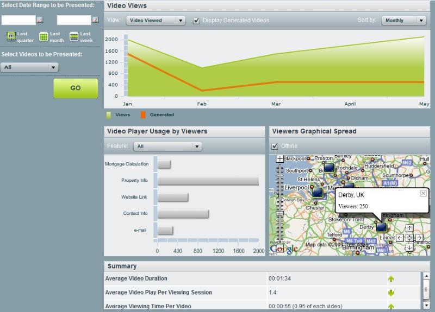Click the 'Viewers: 250' popup text
435x312 pixels.
[x=353, y=206]
